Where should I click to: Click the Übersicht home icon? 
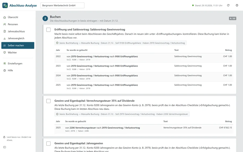point(5,17)
